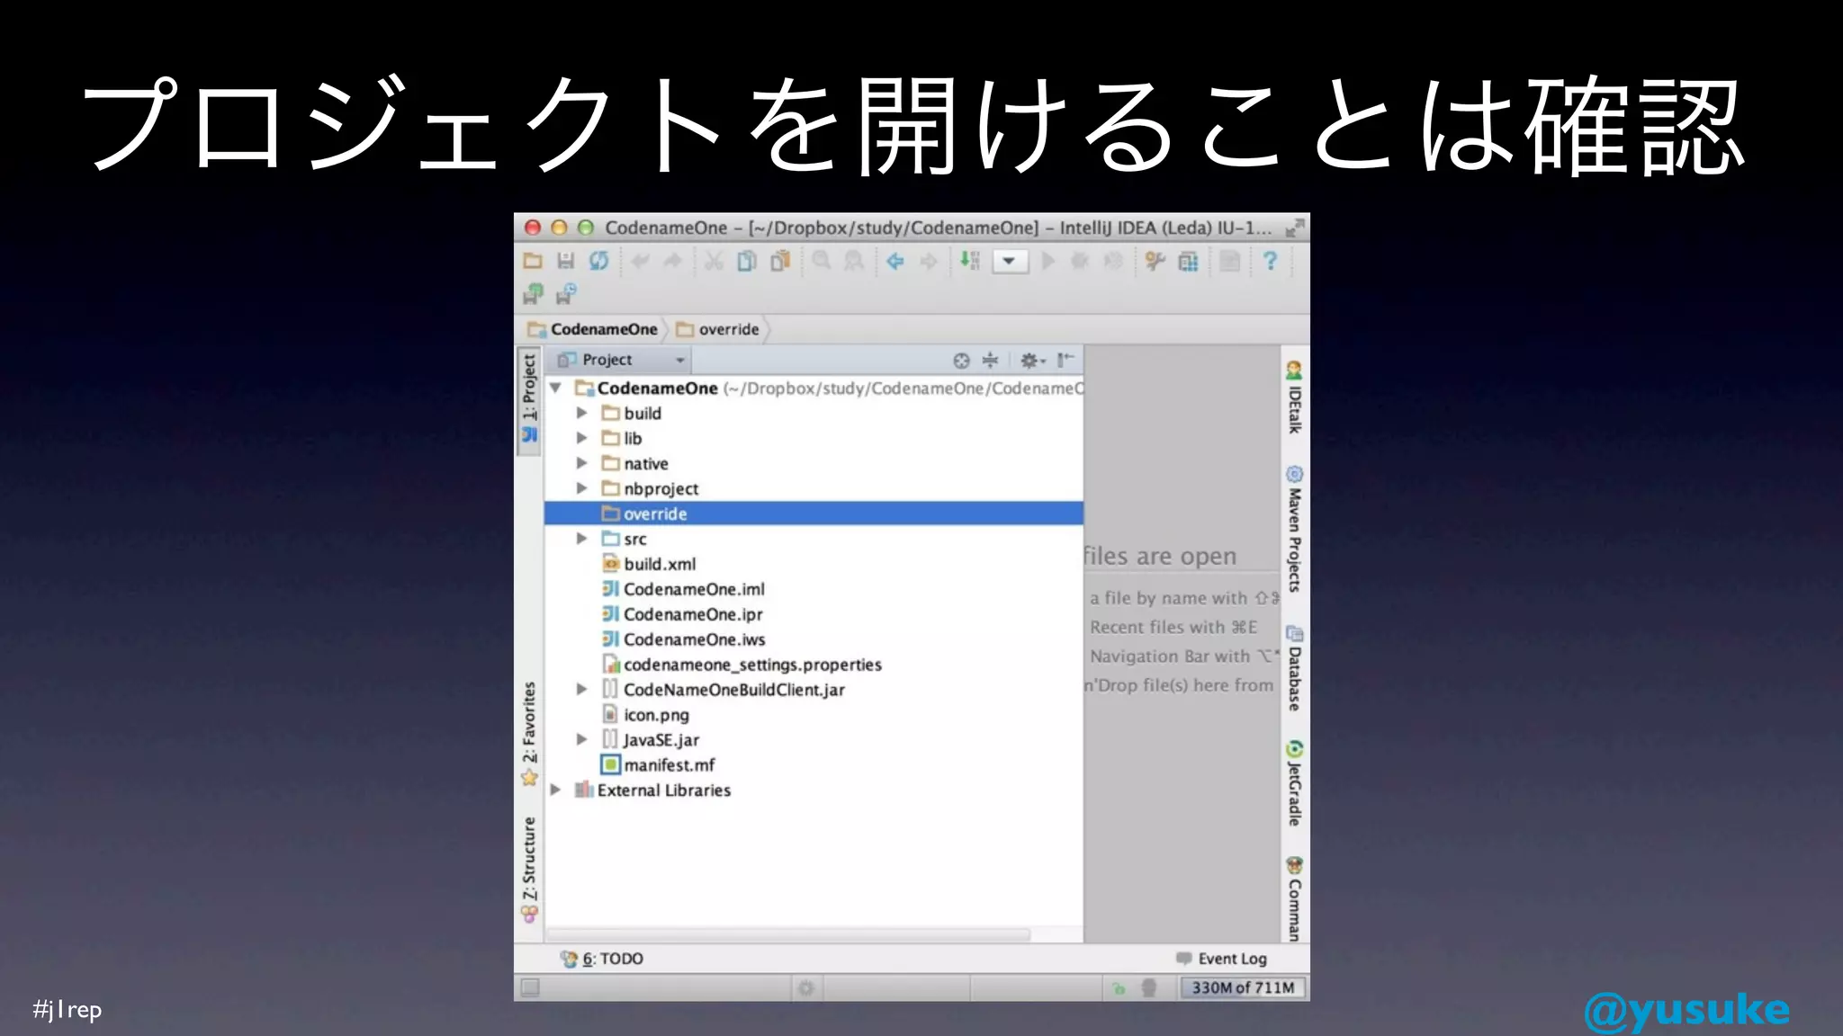Screen dimensions: 1843x1036
Task: Click the green lock icon in status bar
Action: click(1119, 988)
